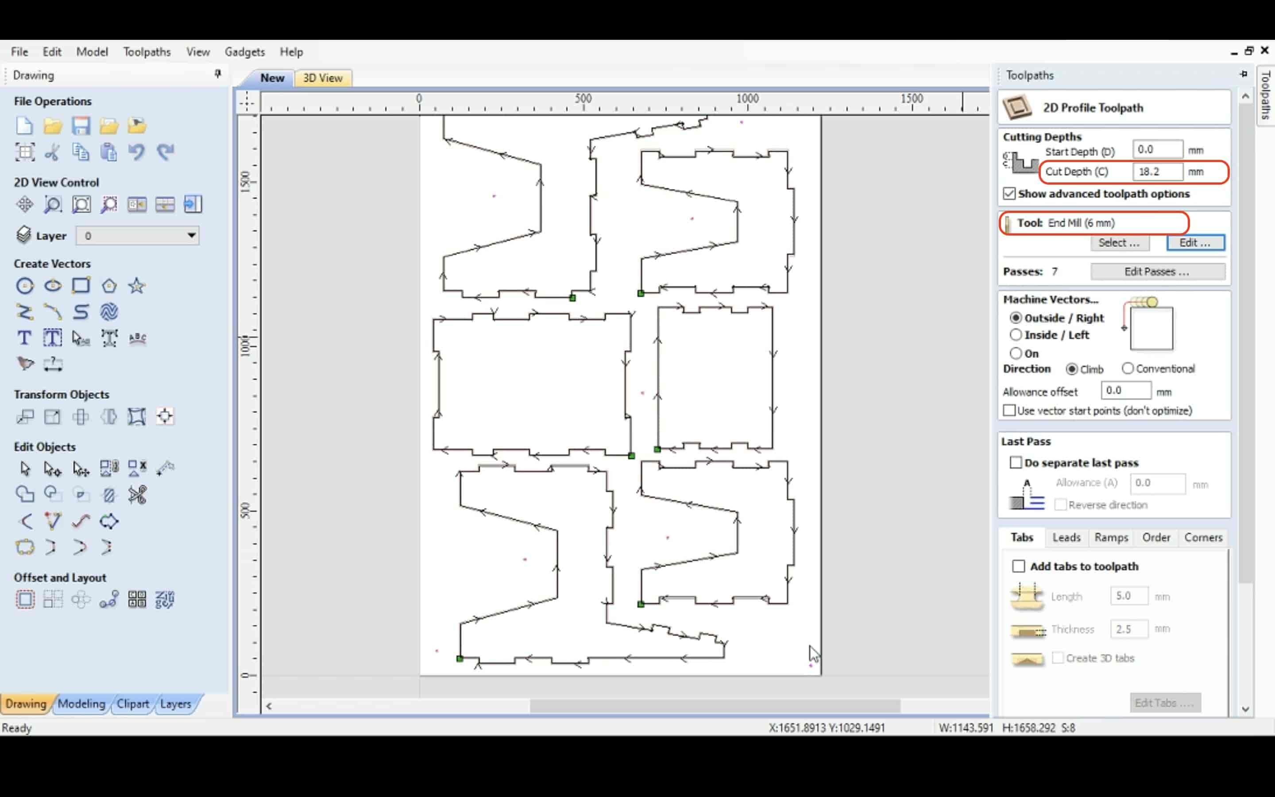Open the Toolpaths menu

pos(147,52)
